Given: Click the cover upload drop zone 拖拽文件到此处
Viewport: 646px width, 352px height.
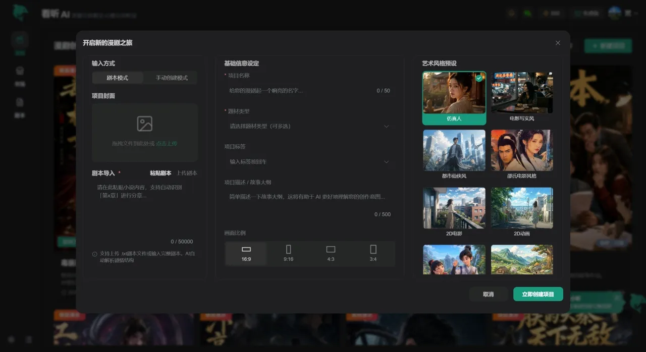Looking at the screenshot, I should pyautogui.click(x=145, y=133).
